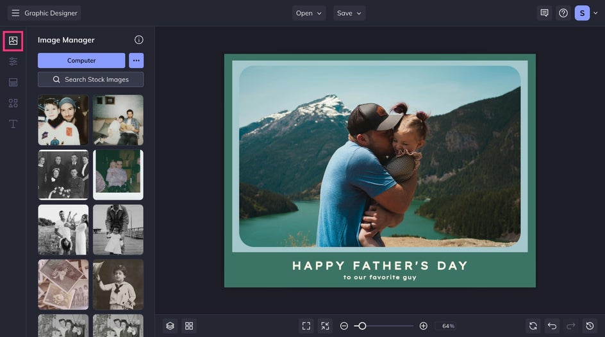Expand the Save dropdown menu
The width and height of the screenshot is (605, 337).
tap(349, 13)
